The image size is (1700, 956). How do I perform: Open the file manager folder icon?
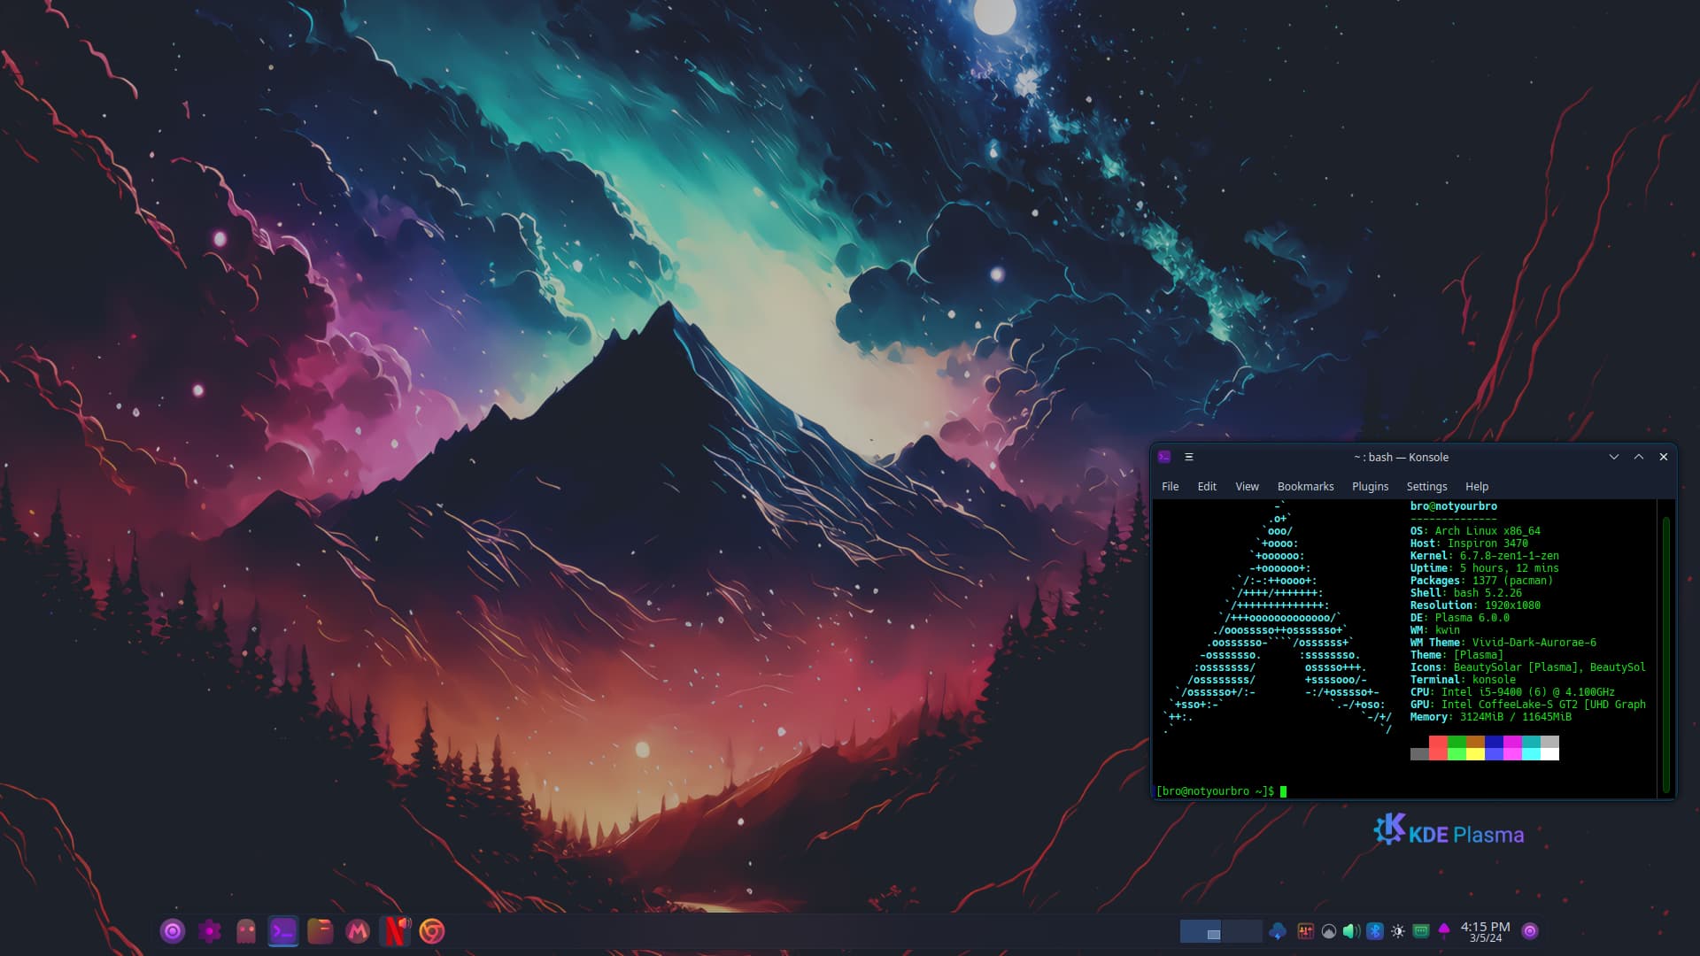tap(320, 930)
